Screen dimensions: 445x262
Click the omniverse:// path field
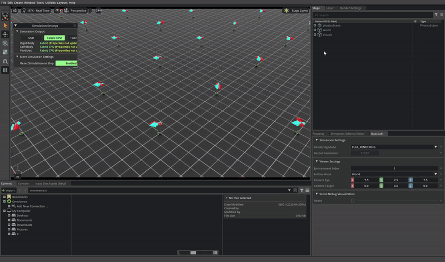[x=157, y=190]
